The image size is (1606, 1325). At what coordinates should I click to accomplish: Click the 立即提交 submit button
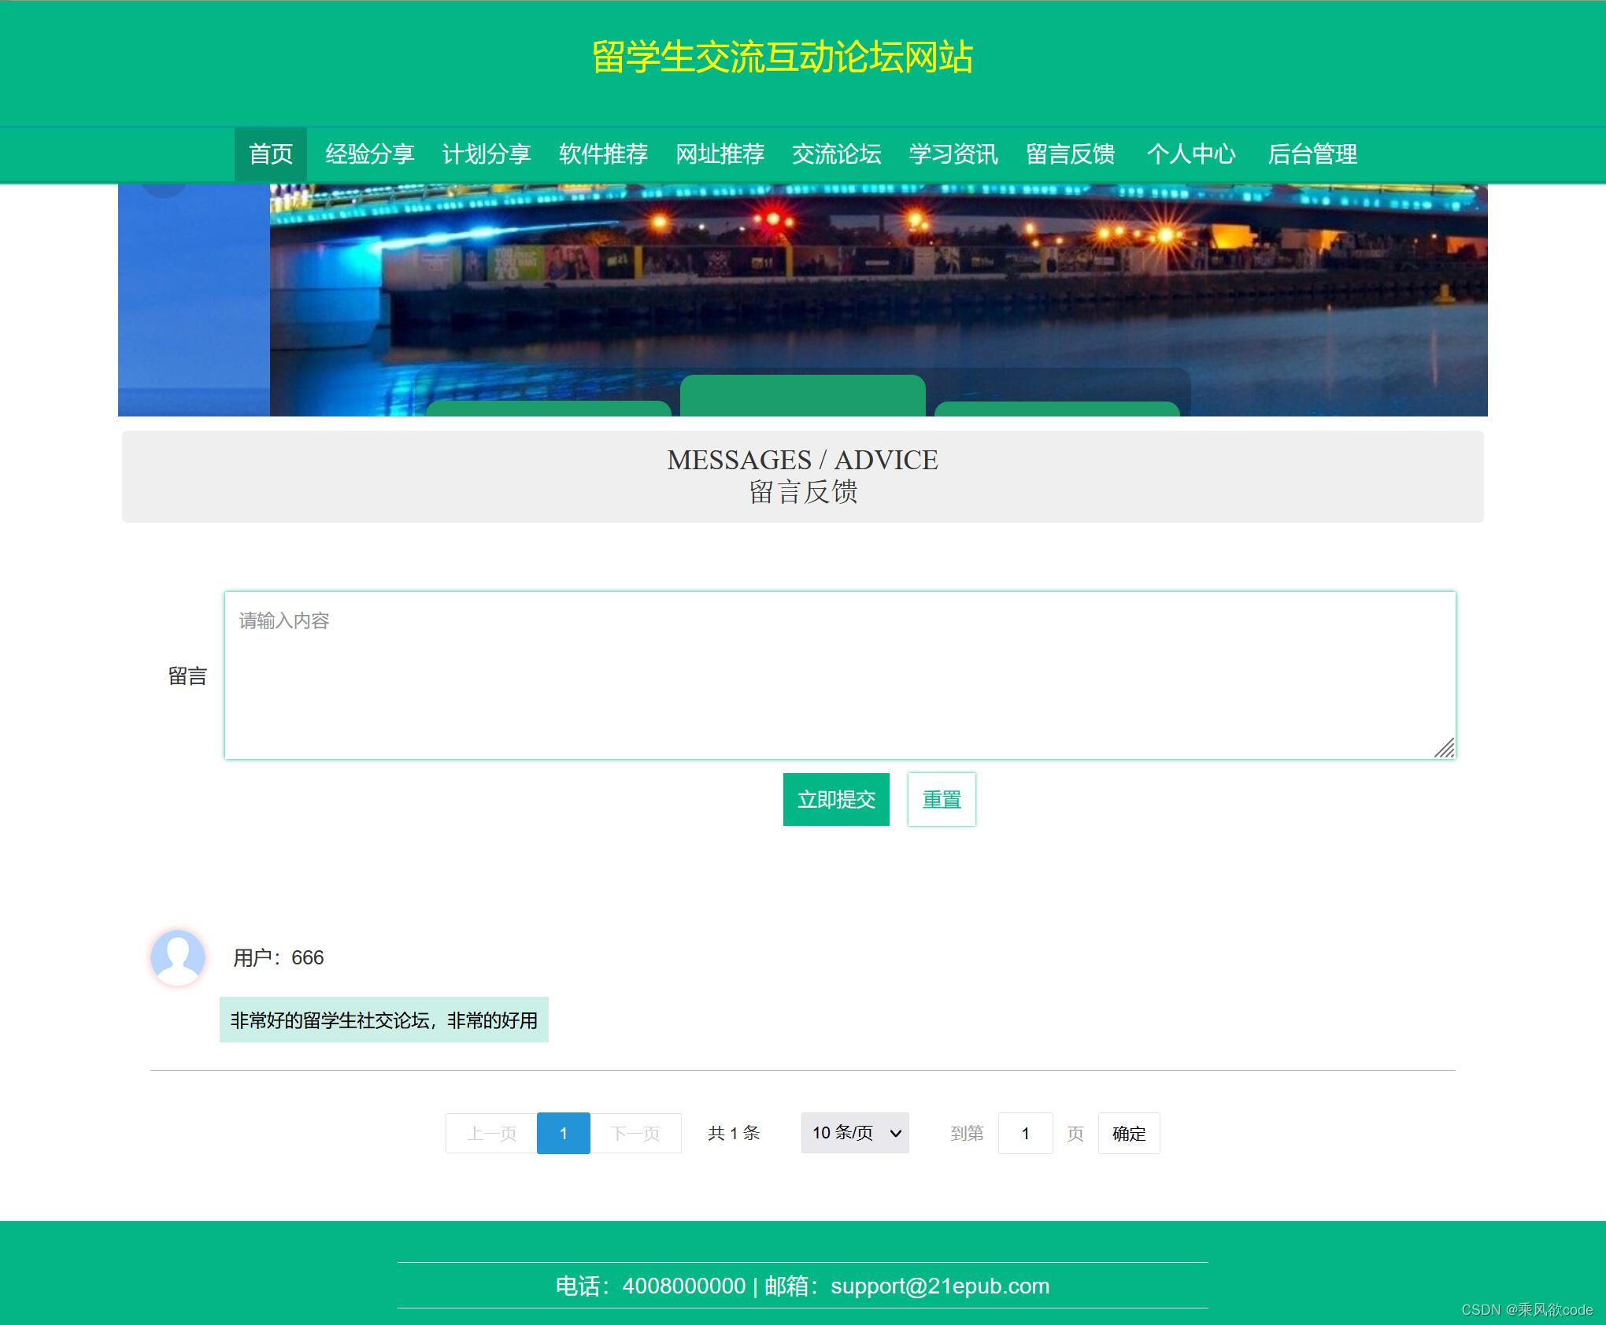835,799
